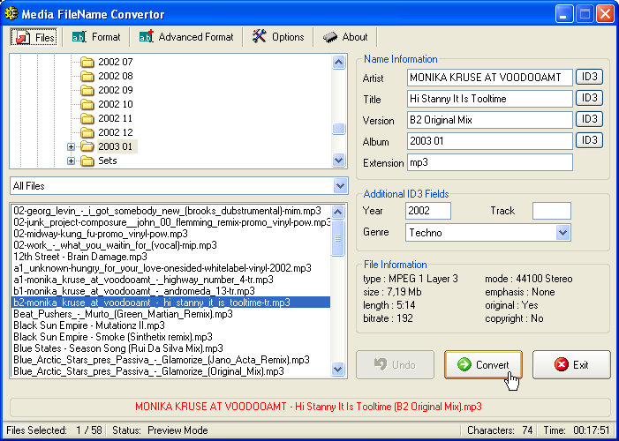The image size is (619, 441).
Task: Click the Exit button
Action: click(570, 364)
